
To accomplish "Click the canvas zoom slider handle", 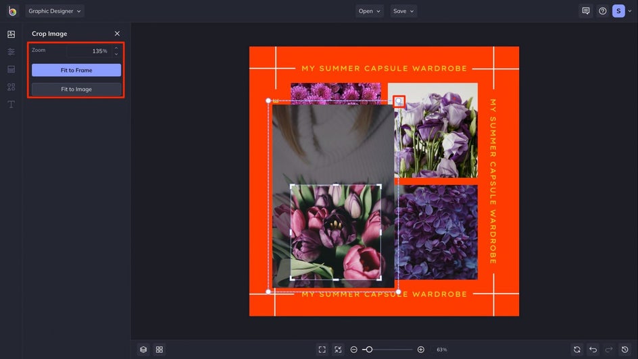I will (x=369, y=350).
